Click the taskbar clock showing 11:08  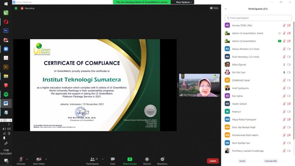point(6,150)
